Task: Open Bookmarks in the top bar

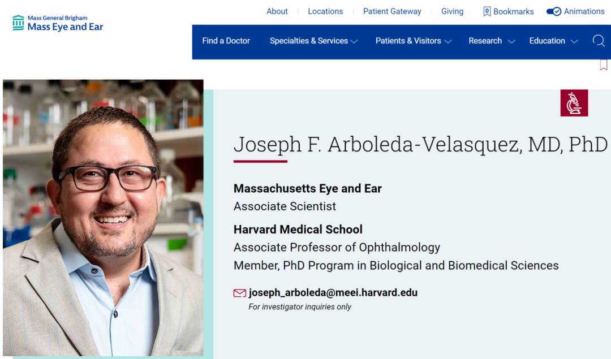Action: [x=508, y=11]
